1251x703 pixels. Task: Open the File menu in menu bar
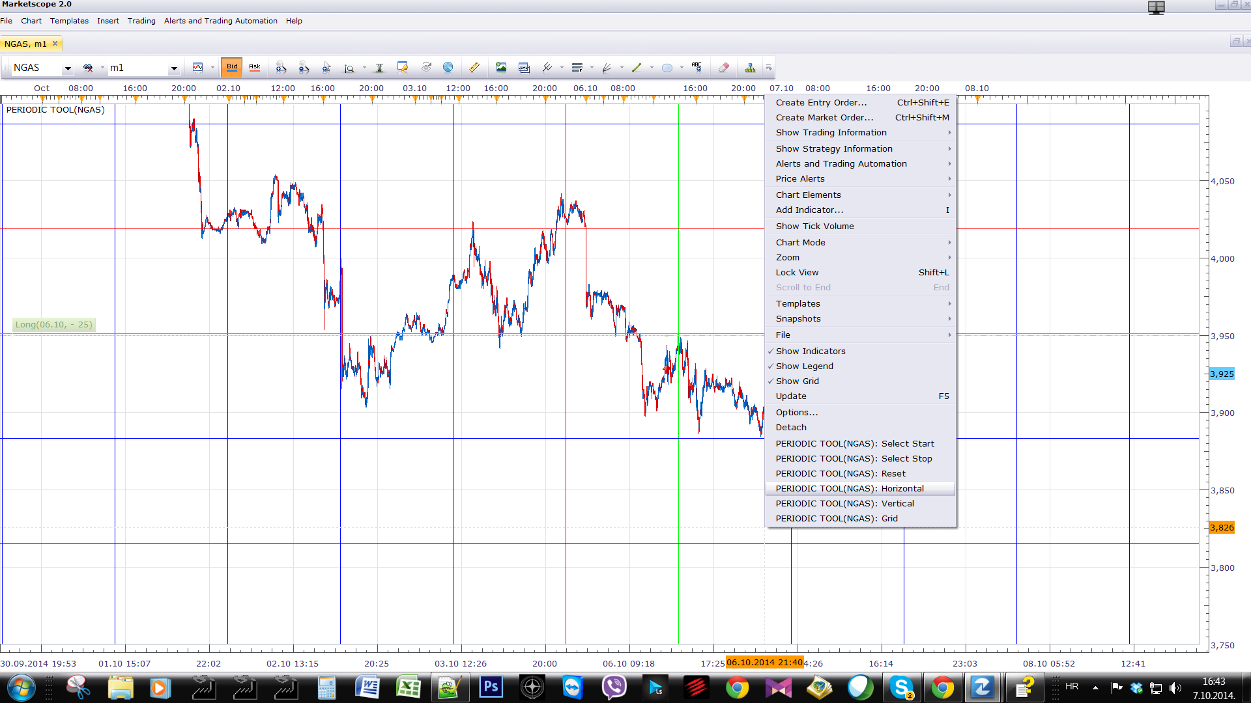7,21
